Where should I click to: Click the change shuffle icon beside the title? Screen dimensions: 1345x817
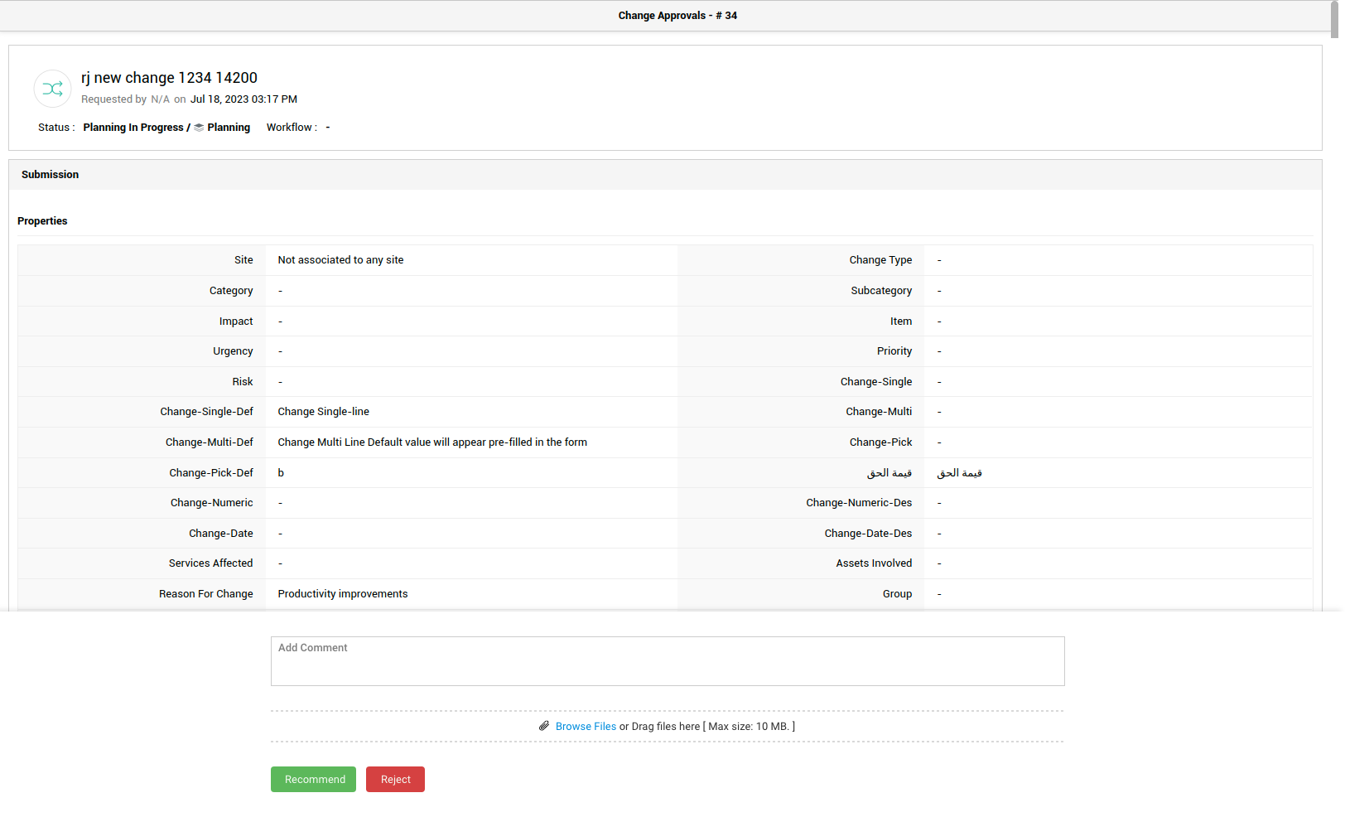pos(52,89)
